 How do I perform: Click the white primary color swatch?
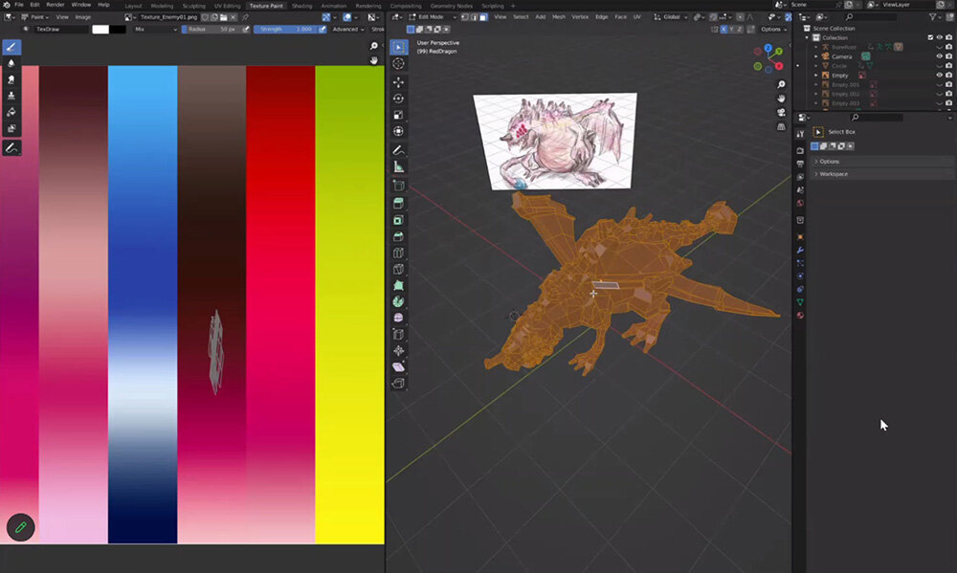[100, 30]
